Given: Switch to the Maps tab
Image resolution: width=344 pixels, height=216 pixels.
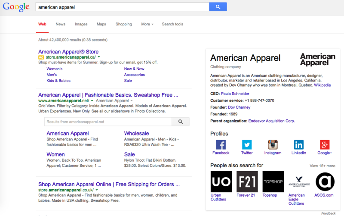Looking at the screenshot, I should coord(101,24).
